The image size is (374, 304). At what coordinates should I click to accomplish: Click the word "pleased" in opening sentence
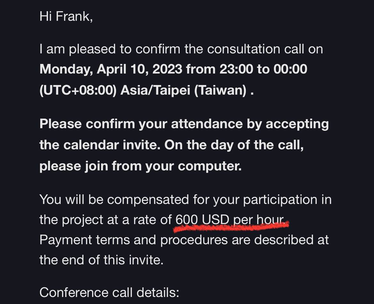click(x=92, y=50)
